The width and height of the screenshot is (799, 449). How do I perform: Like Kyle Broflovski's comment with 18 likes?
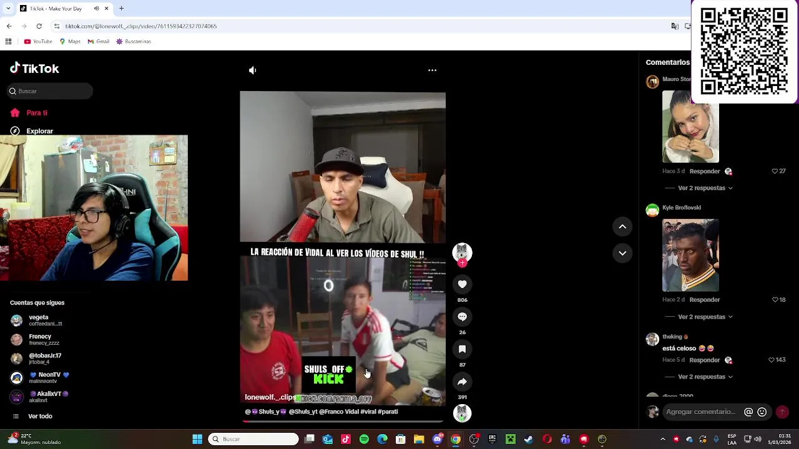point(775,299)
